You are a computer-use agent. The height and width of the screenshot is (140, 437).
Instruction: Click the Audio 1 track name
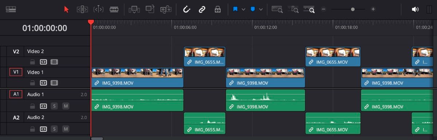tap(36, 94)
